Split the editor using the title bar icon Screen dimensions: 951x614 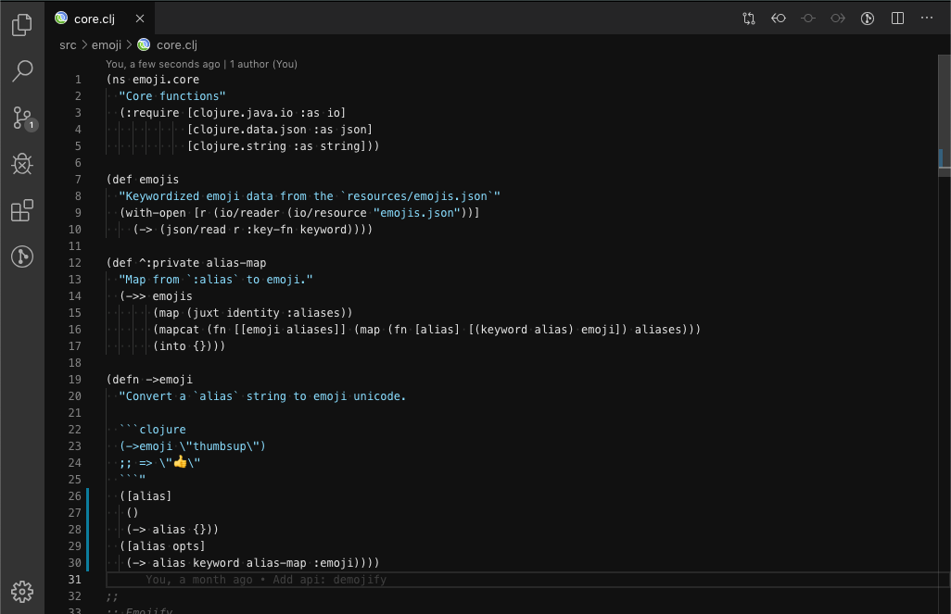coord(895,18)
